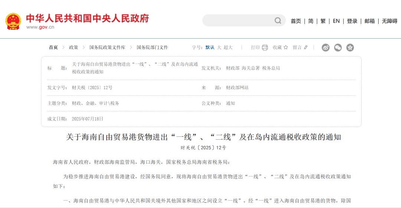Click the www.gov.cn URL text
This screenshot has height=208, width=401.
tap(40, 27)
